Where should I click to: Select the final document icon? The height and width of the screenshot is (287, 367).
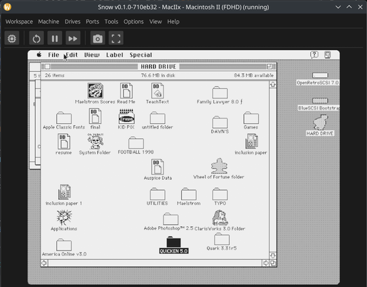[x=95, y=116]
